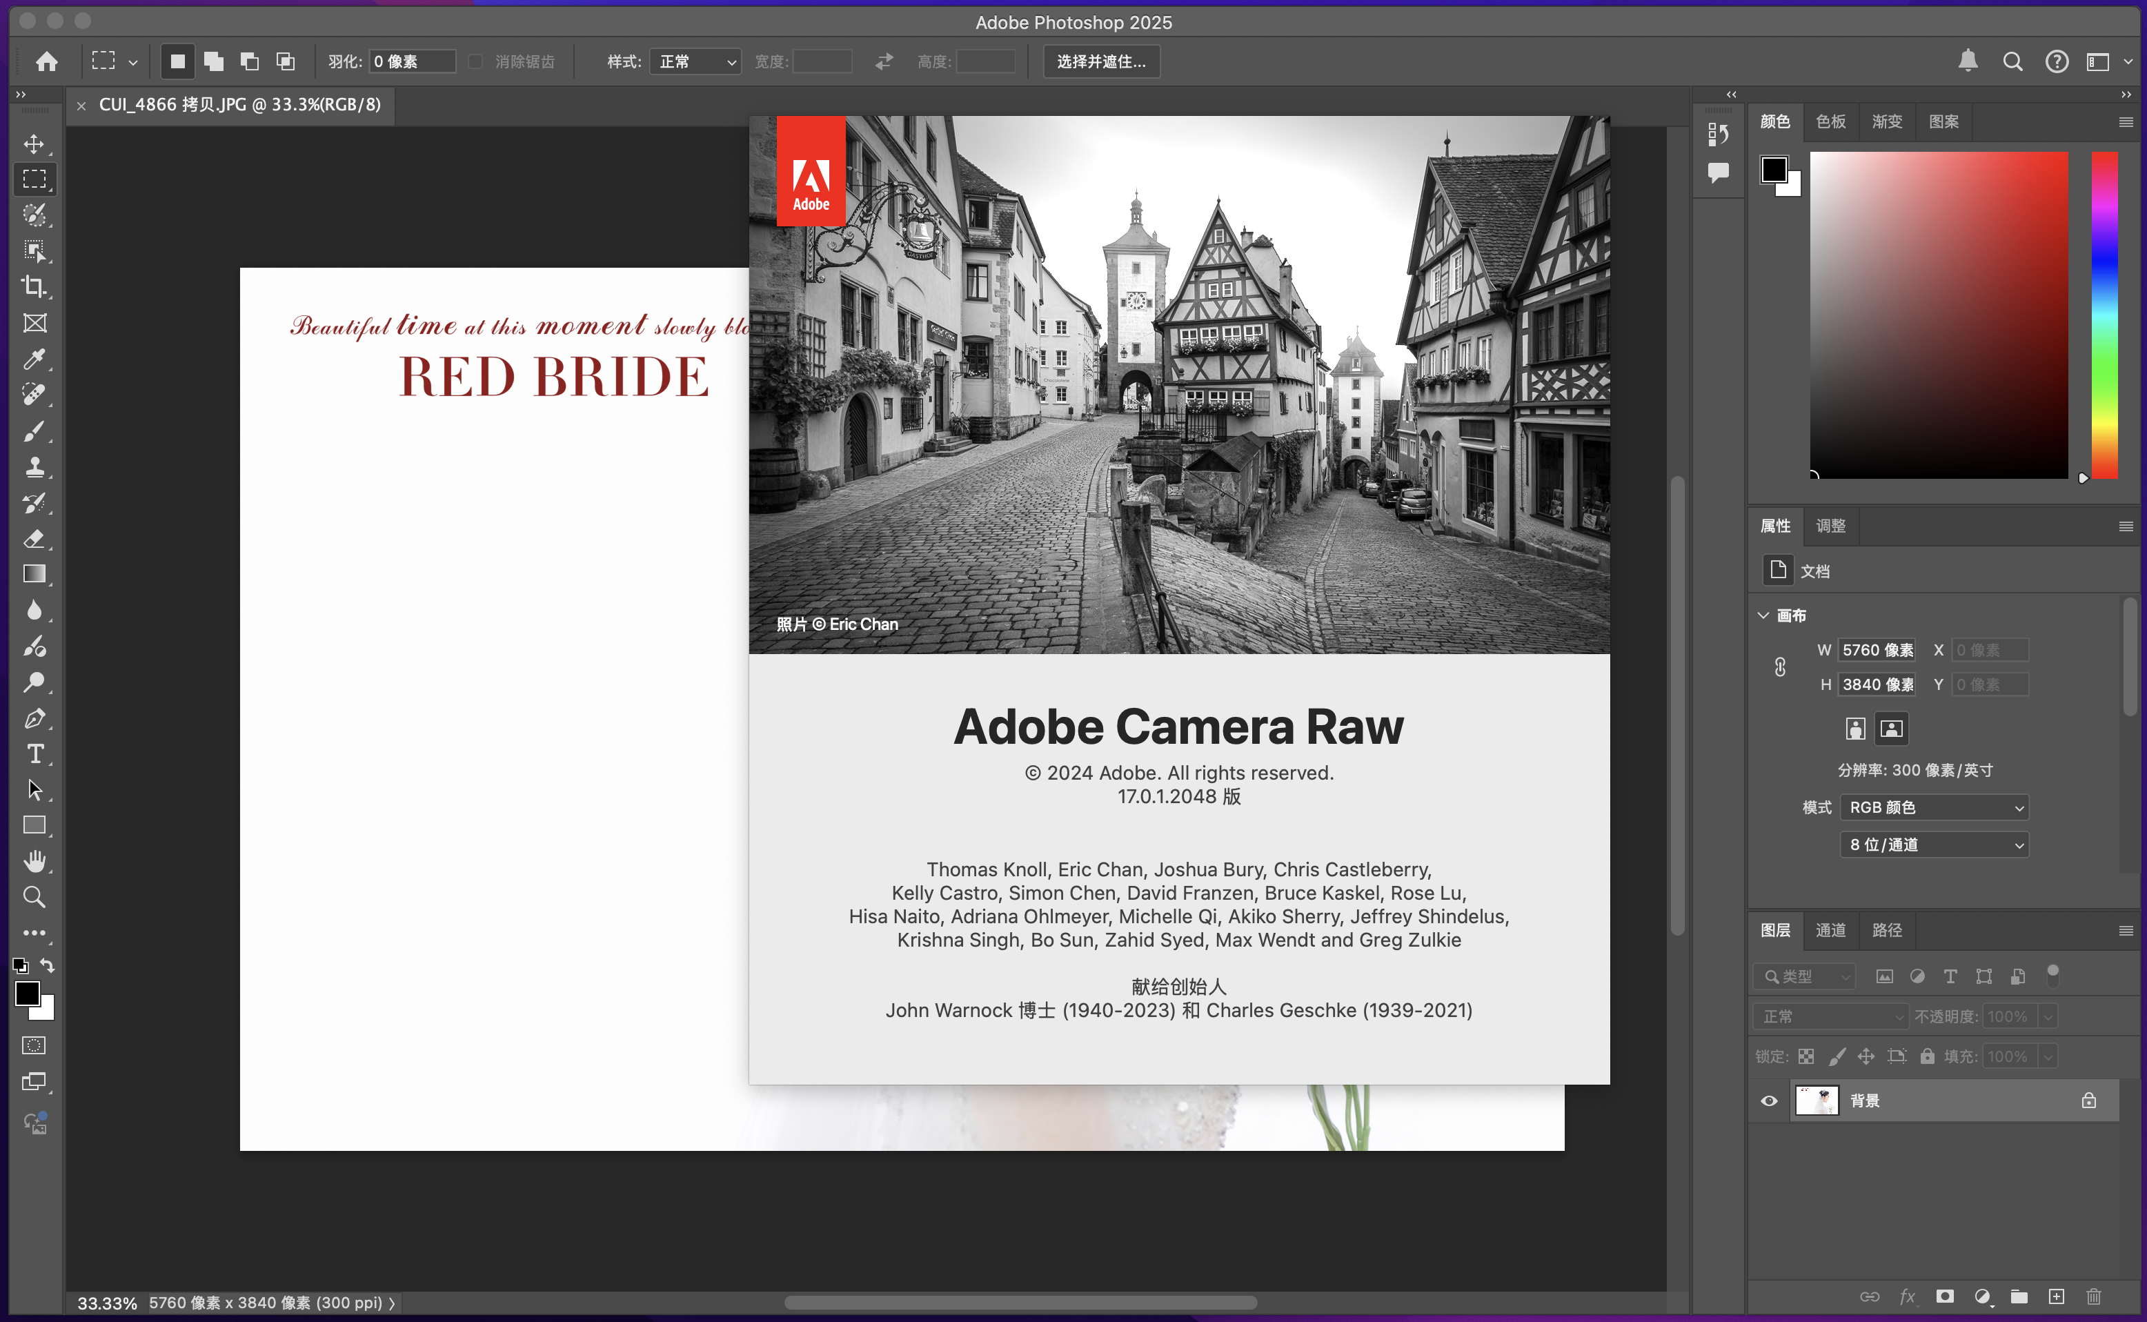Switch to the 通道 tab

1830,930
